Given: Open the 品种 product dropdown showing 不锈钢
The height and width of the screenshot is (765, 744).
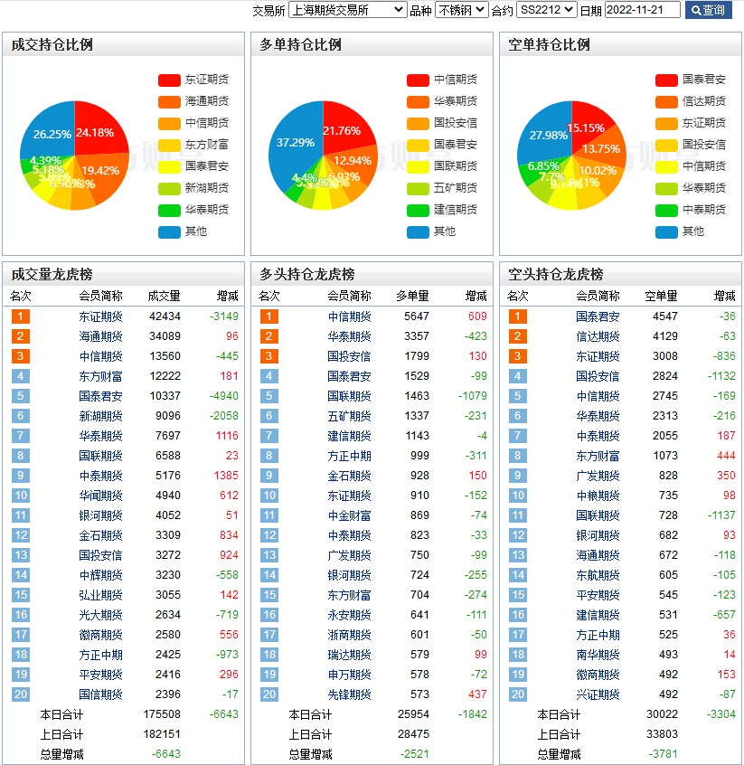Looking at the screenshot, I should tap(462, 10).
